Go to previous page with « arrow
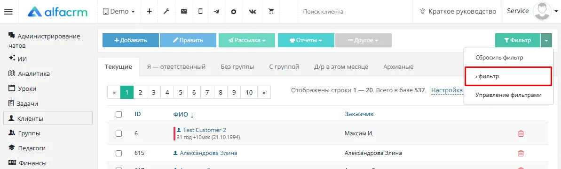The height and width of the screenshot is (169, 561). tap(114, 92)
